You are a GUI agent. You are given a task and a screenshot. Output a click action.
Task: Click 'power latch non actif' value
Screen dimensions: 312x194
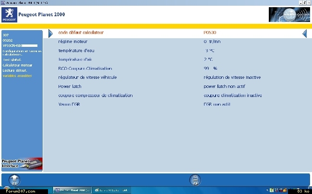[x=224, y=86]
